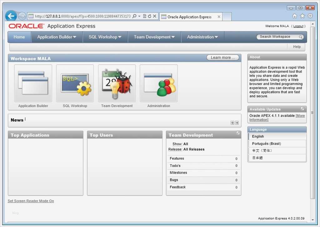
Task: Click the vertical page scrollbar
Action: (x=312, y=113)
